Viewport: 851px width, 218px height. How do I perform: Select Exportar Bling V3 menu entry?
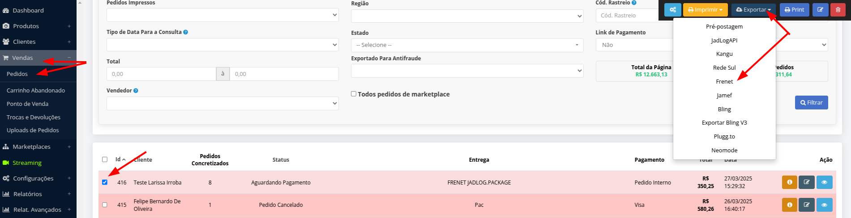[x=724, y=123]
